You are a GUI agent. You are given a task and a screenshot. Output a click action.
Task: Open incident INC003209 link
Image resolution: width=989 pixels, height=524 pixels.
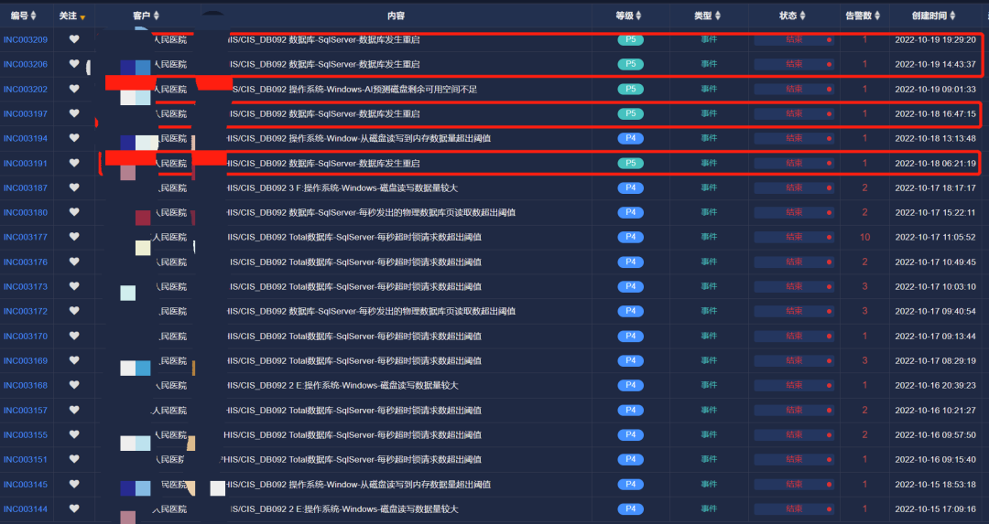26,39
